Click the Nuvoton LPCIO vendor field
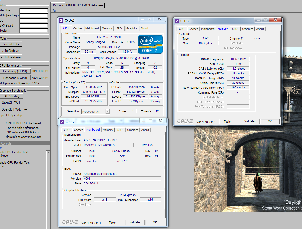This screenshot has height=229, width=302. coord(92,161)
